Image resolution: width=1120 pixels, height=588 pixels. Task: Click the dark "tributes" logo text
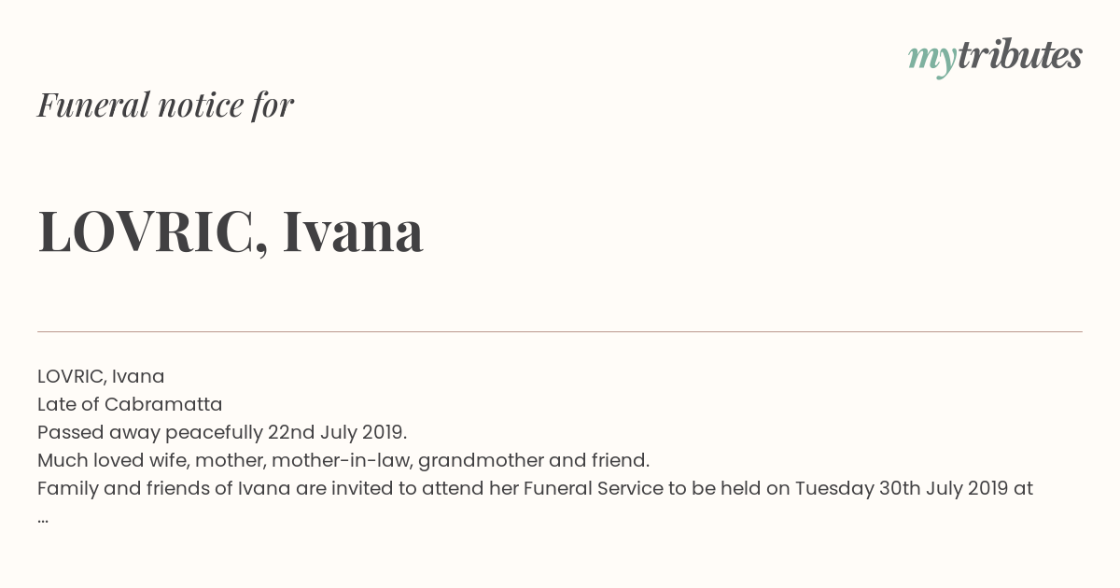[x=1019, y=55]
